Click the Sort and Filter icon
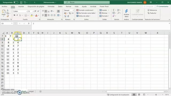Viewport: 171px width, 96px height. [118, 10]
